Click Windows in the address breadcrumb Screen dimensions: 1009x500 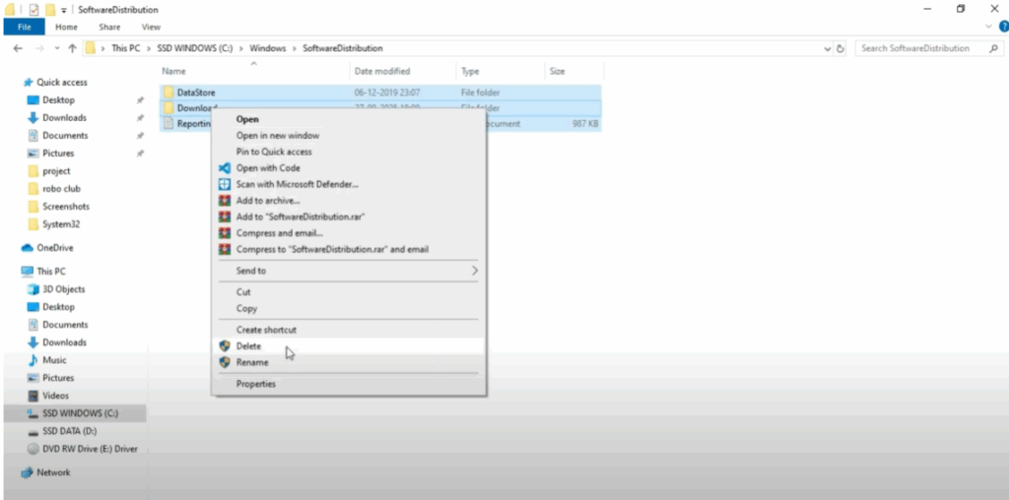[268, 48]
